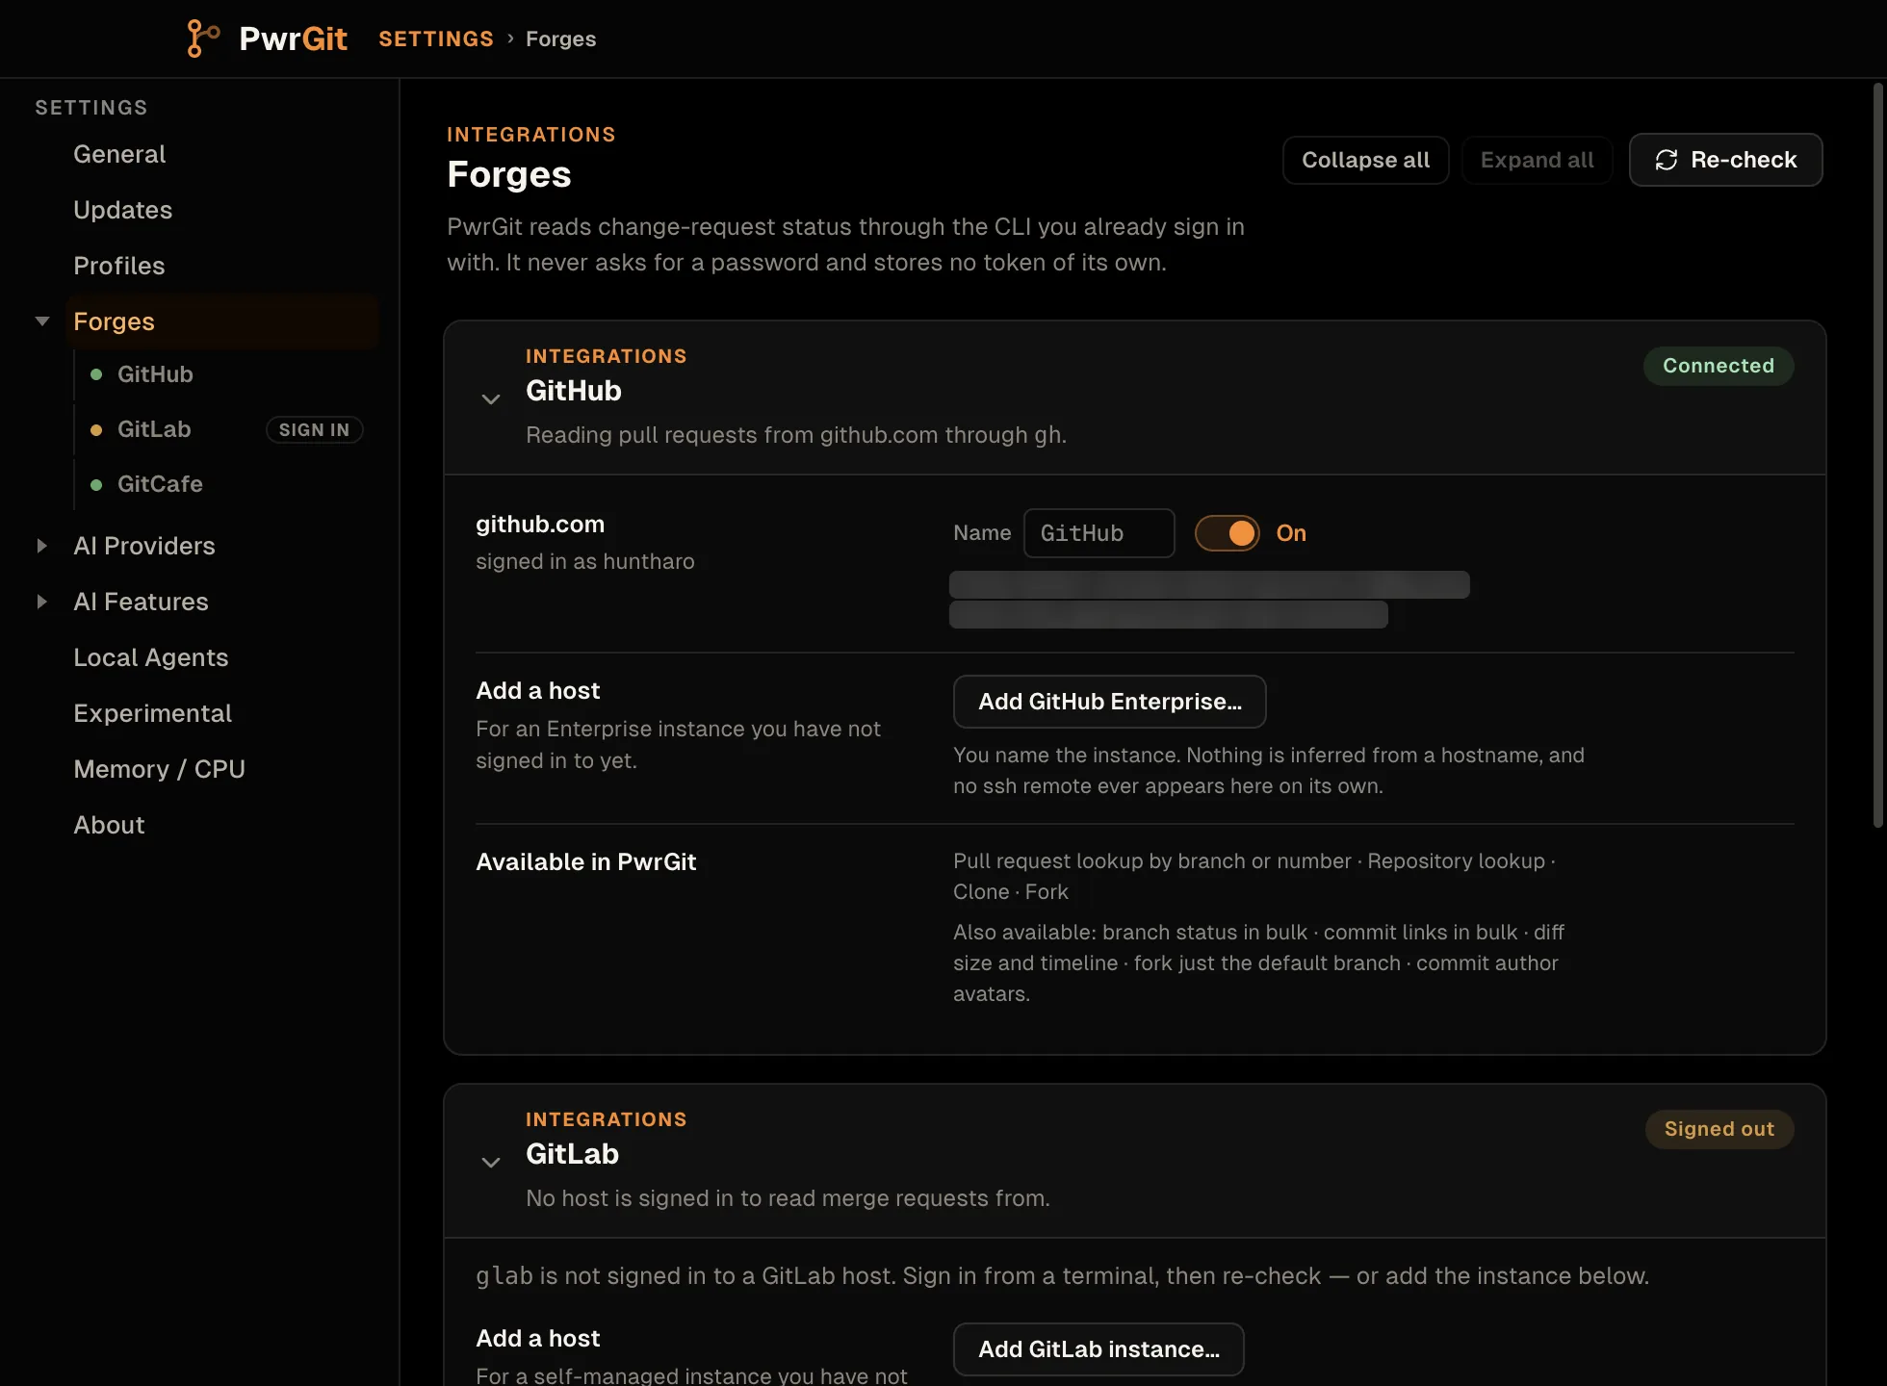Expand the AI Providers sidebar section

[42, 546]
